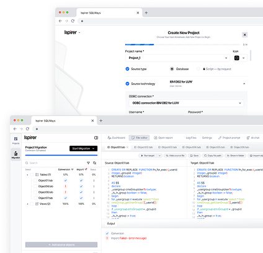
Task: Click the Import column filter icon
Action: pyautogui.click(x=86, y=169)
